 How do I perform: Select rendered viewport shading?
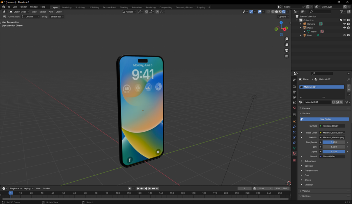click(284, 12)
